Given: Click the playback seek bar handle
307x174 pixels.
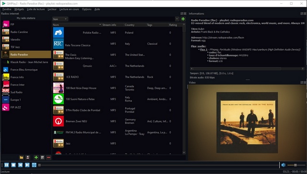Looking at the screenshot, I should click(x=39, y=165).
